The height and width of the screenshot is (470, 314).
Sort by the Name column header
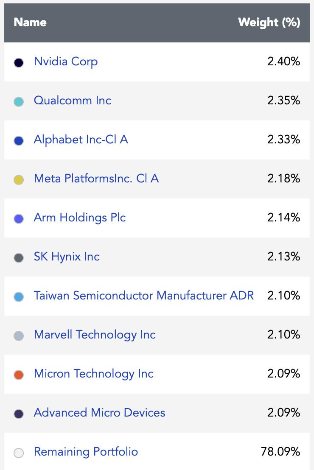coord(30,22)
